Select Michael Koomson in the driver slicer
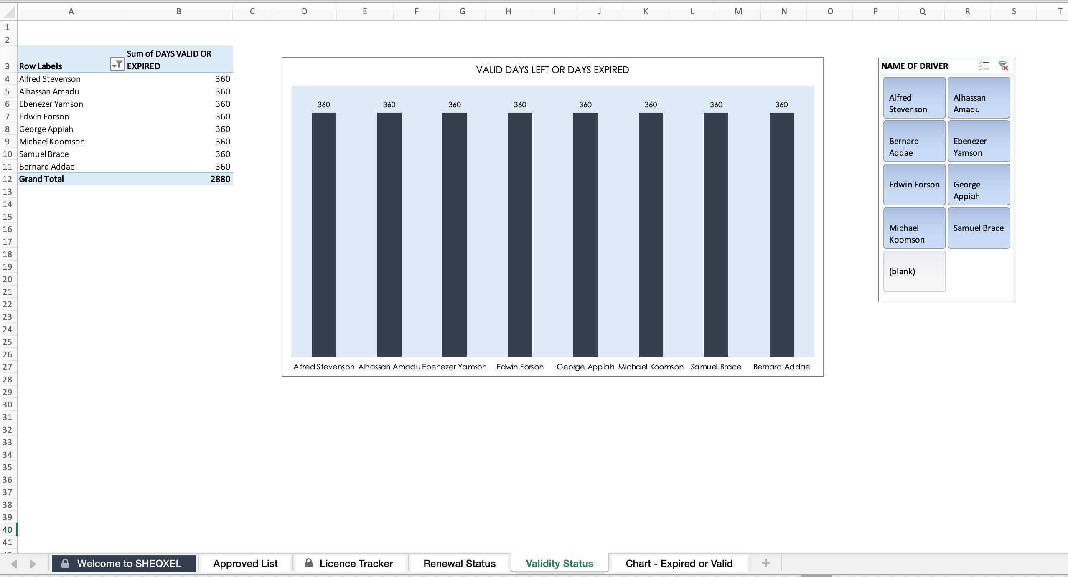1068x577 pixels. (913, 228)
